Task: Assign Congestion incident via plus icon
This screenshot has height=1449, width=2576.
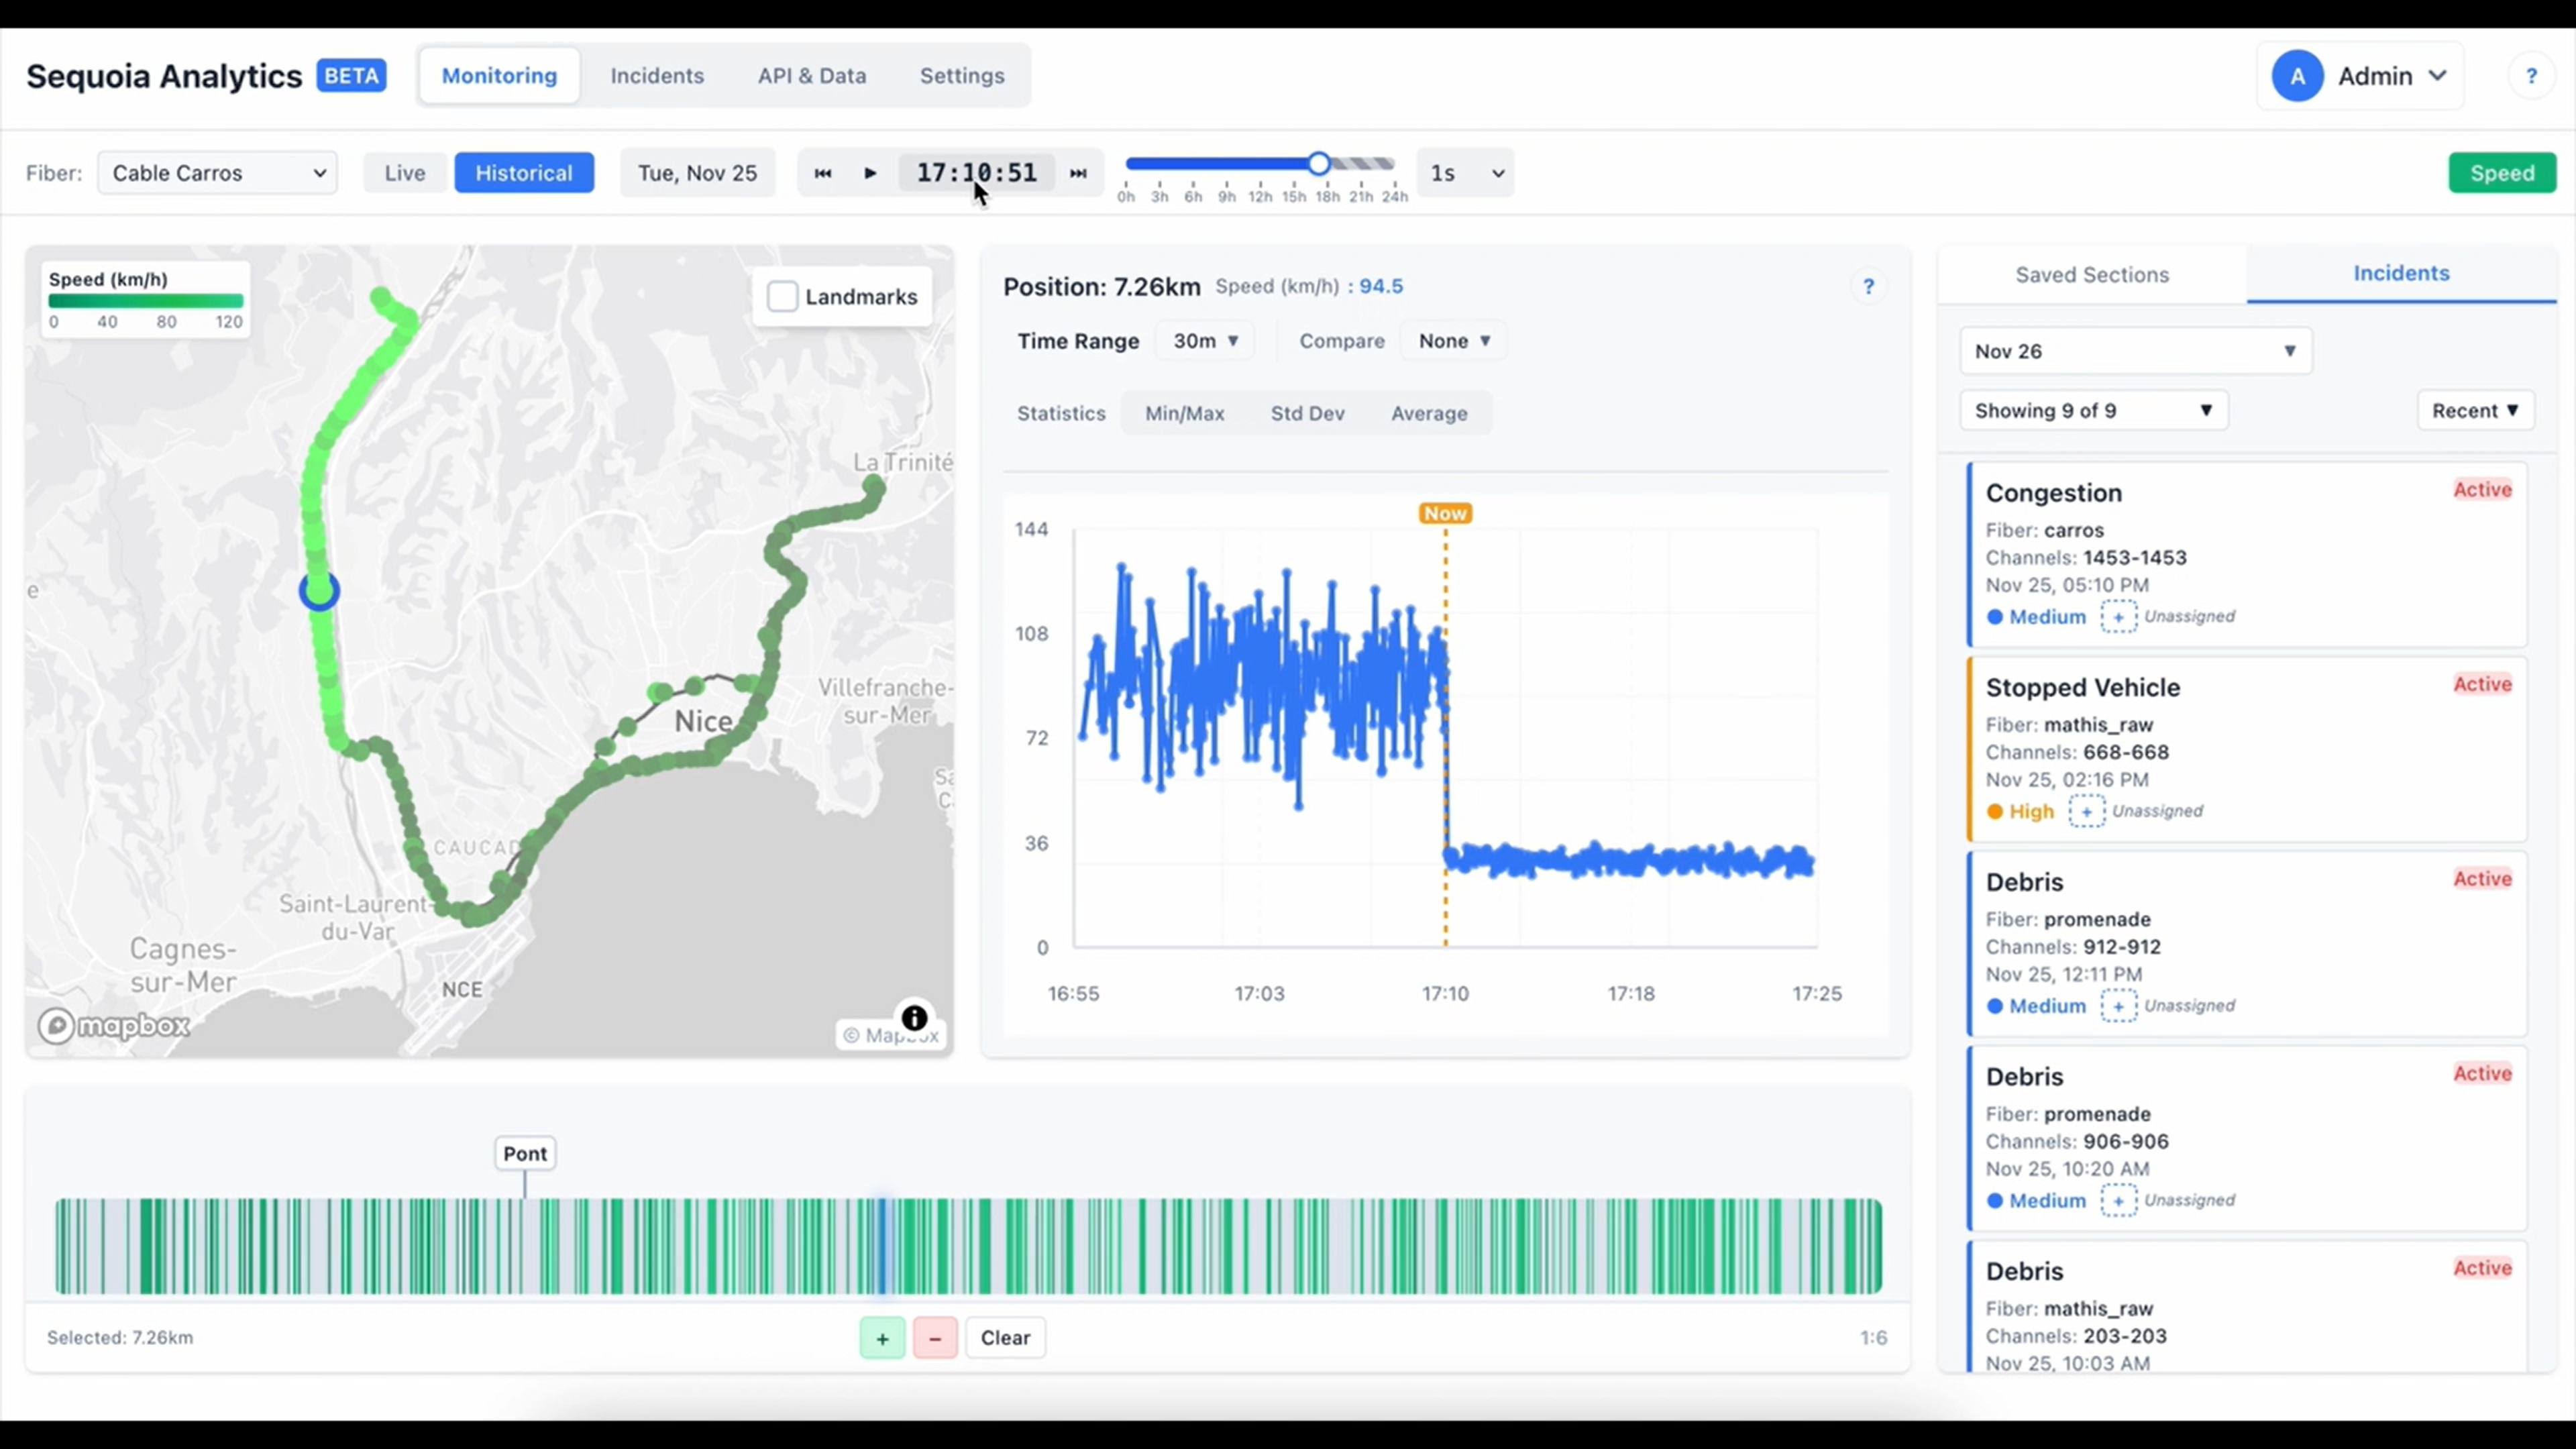Action: coord(2118,617)
